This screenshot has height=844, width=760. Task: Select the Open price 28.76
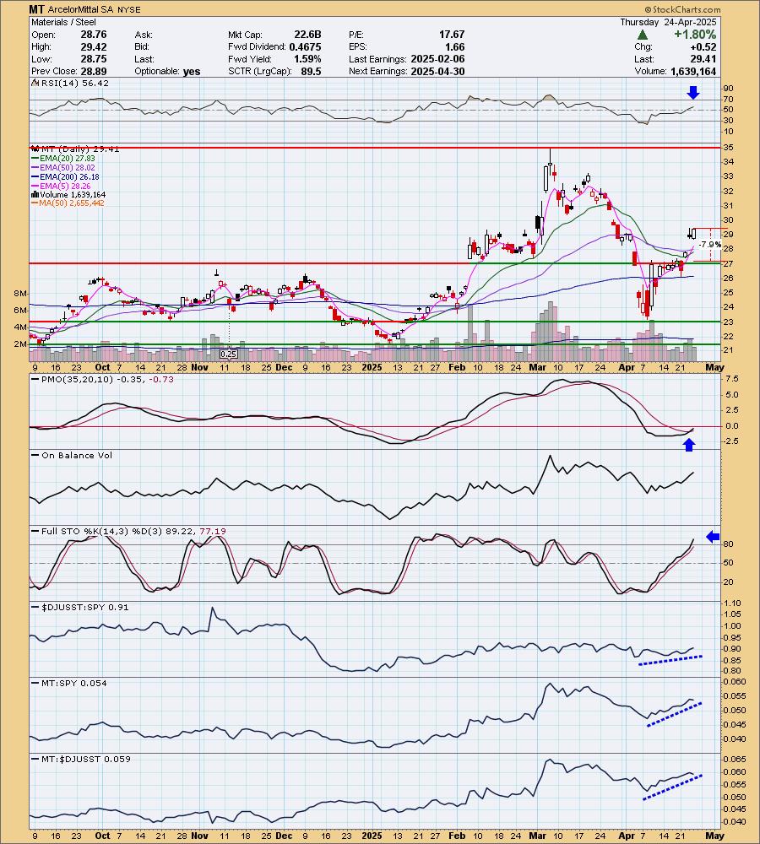click(x=94, y=35)
